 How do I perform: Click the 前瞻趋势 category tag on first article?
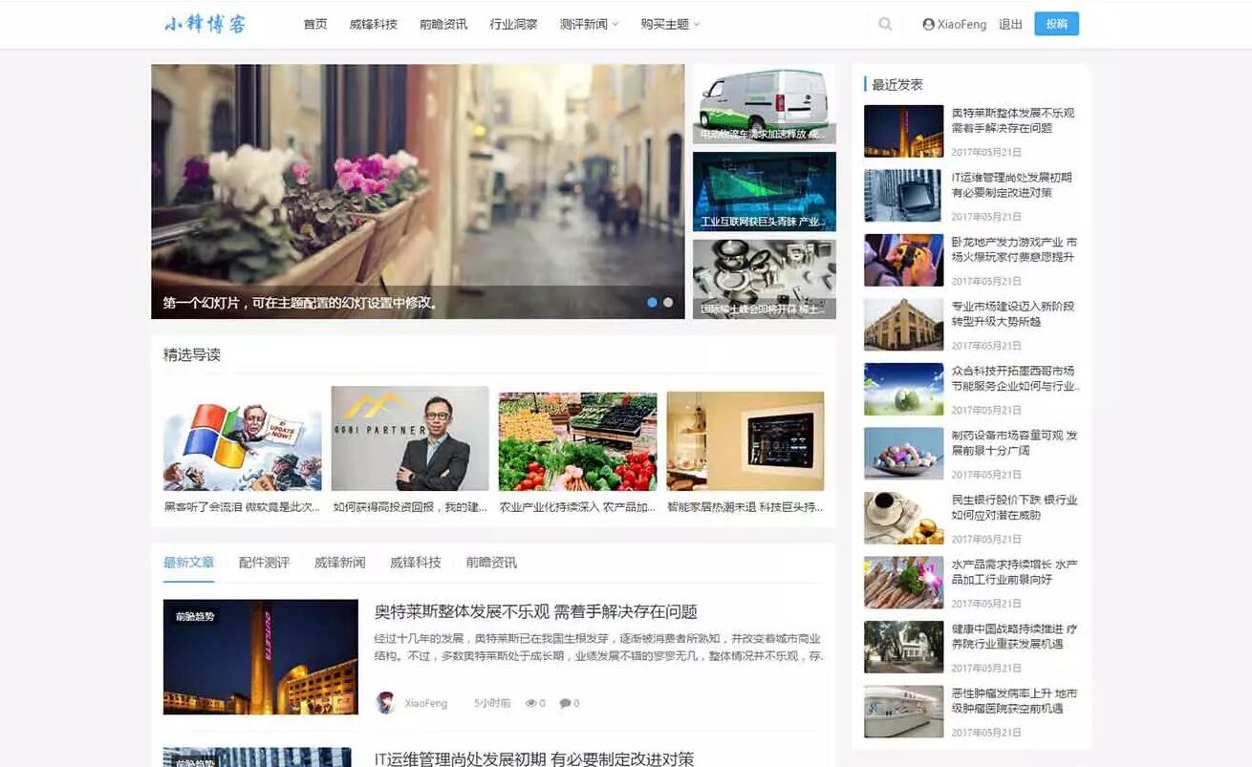[195, 617]
